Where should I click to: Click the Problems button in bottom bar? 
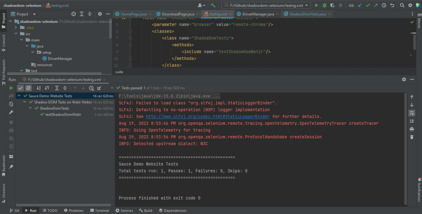pos(74,211)
